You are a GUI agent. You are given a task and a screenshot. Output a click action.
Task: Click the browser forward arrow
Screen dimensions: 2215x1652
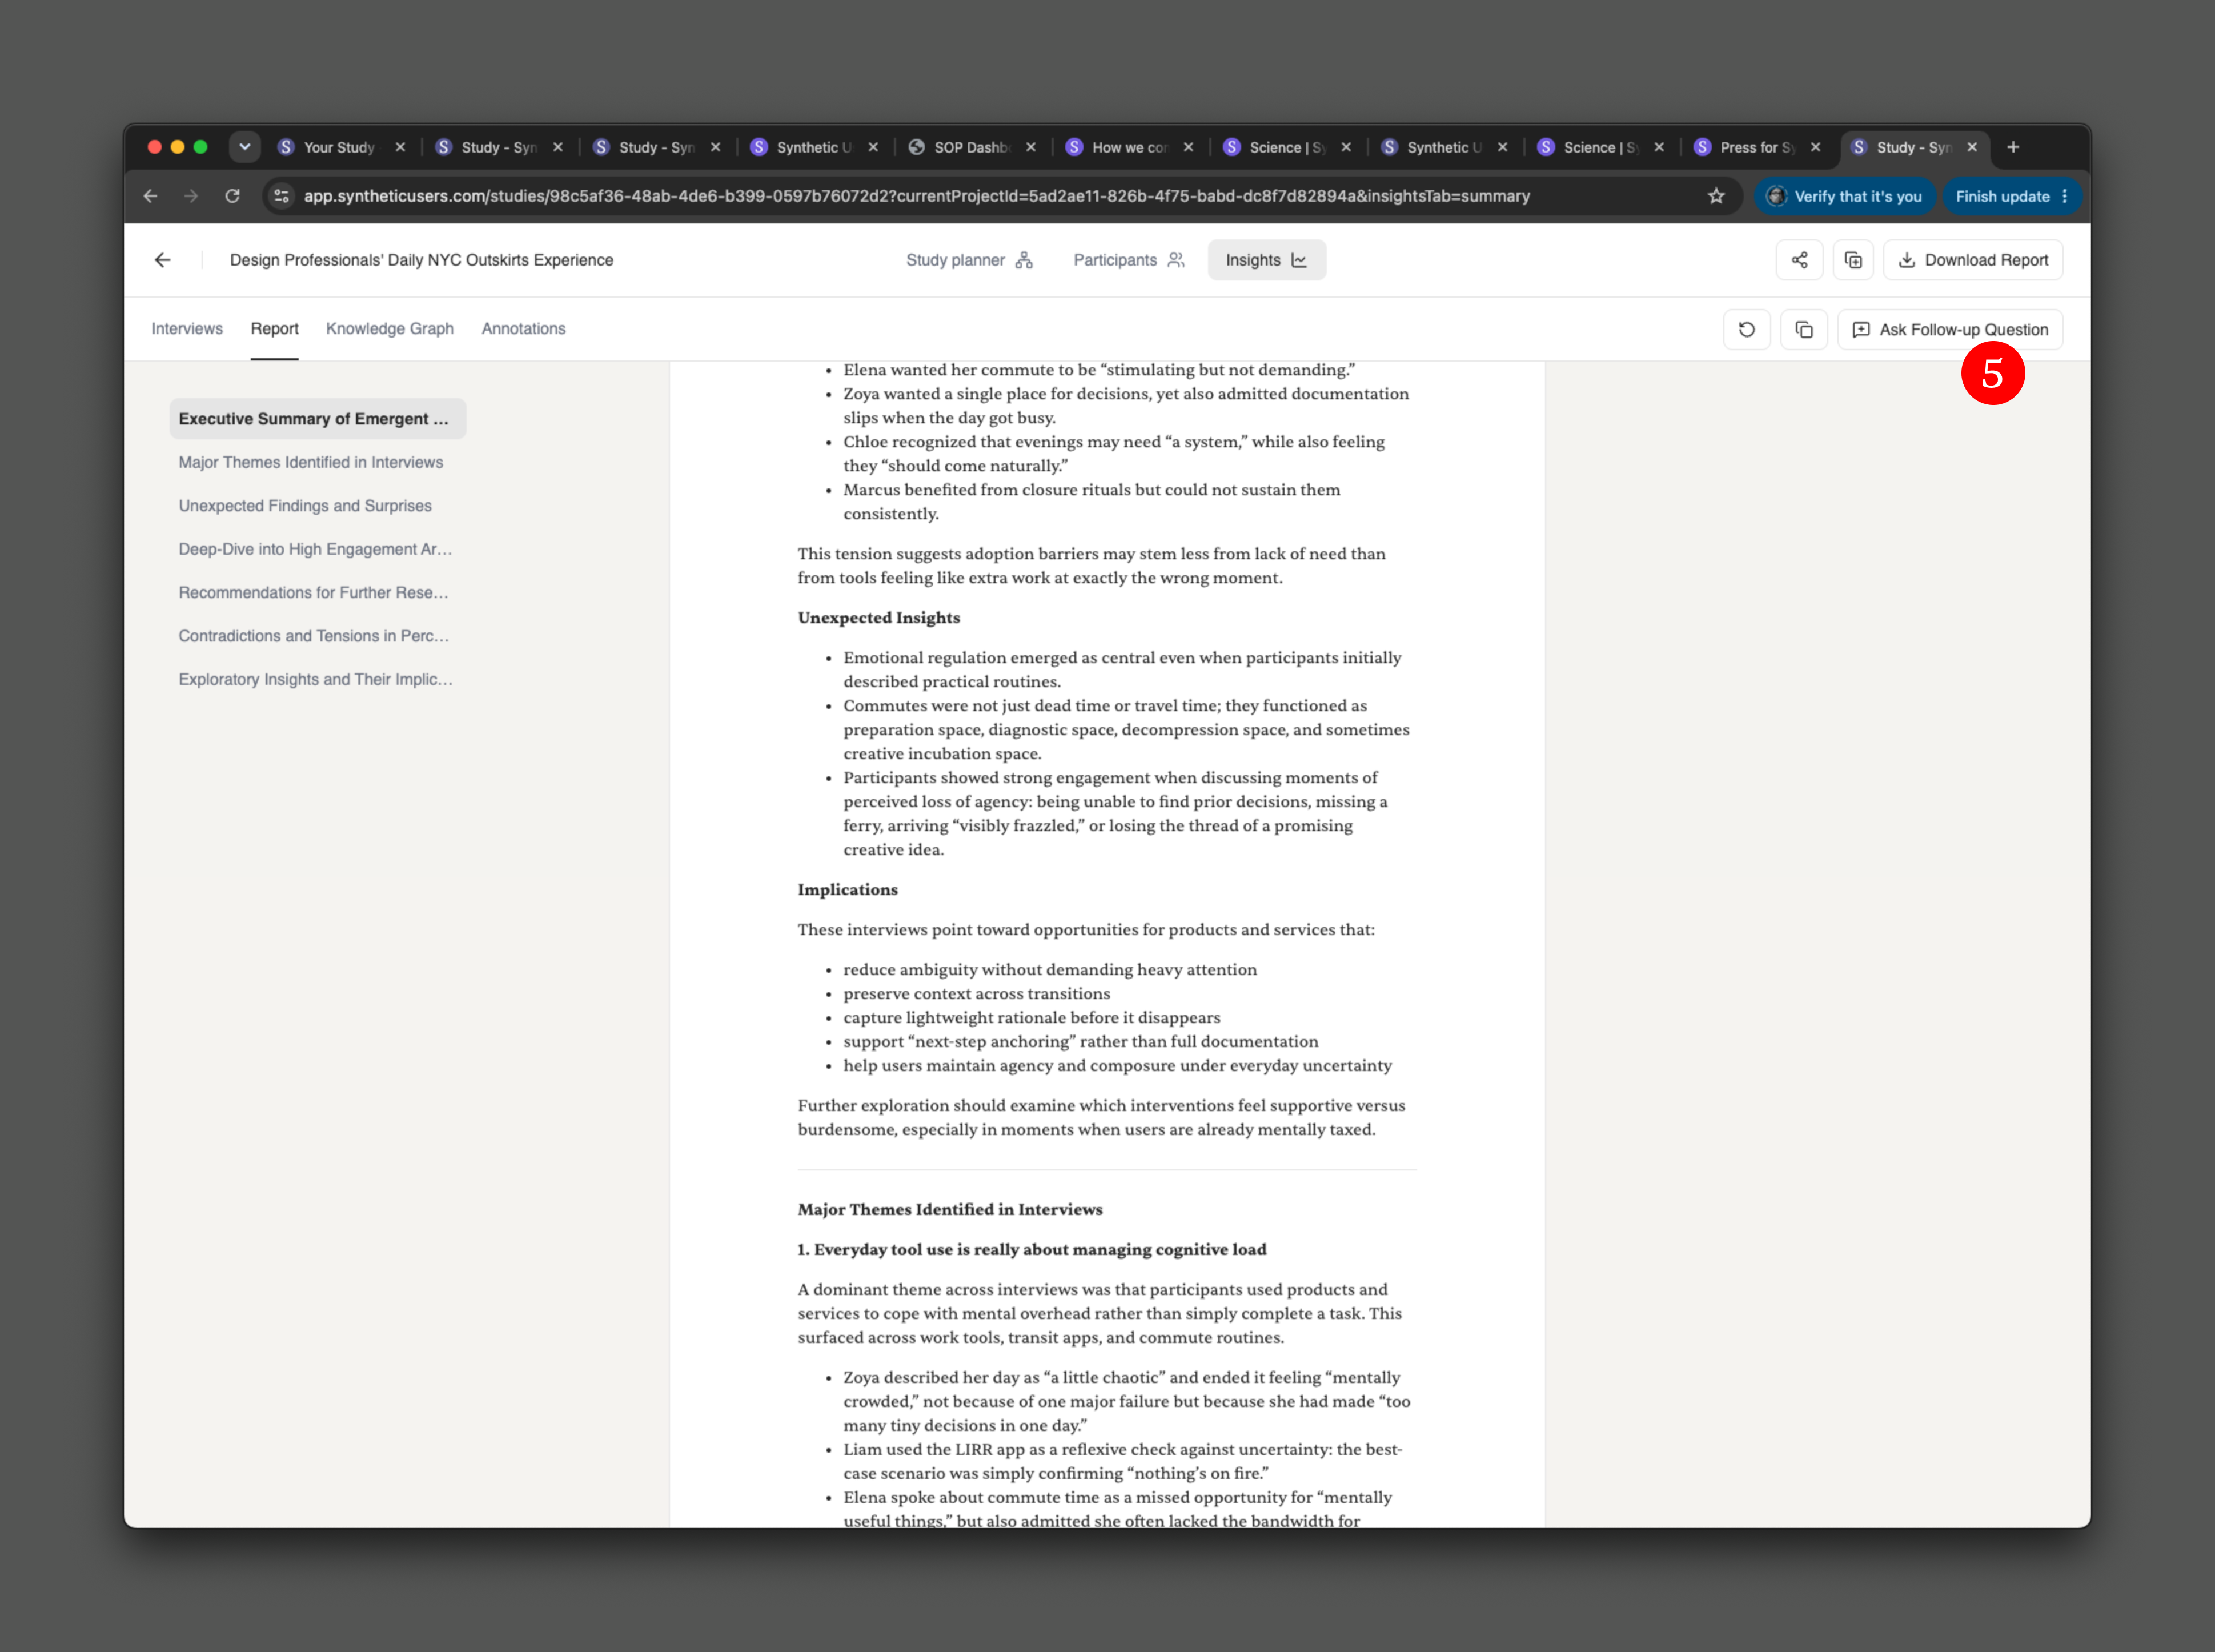[191, 196]
